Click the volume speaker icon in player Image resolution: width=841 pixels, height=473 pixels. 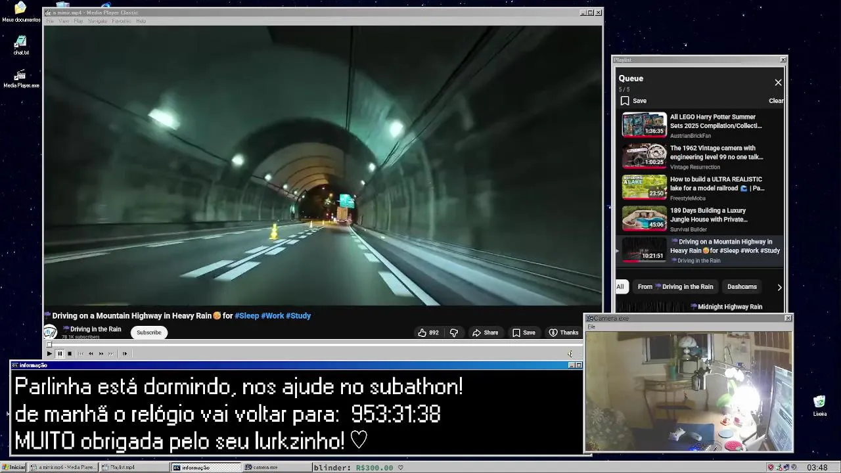pyautogui.click(x=570, y=353)
